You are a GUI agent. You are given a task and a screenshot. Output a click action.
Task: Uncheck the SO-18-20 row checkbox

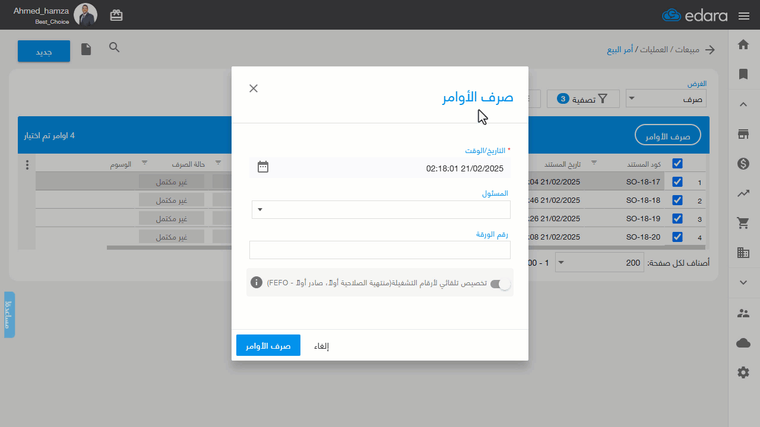677,237
